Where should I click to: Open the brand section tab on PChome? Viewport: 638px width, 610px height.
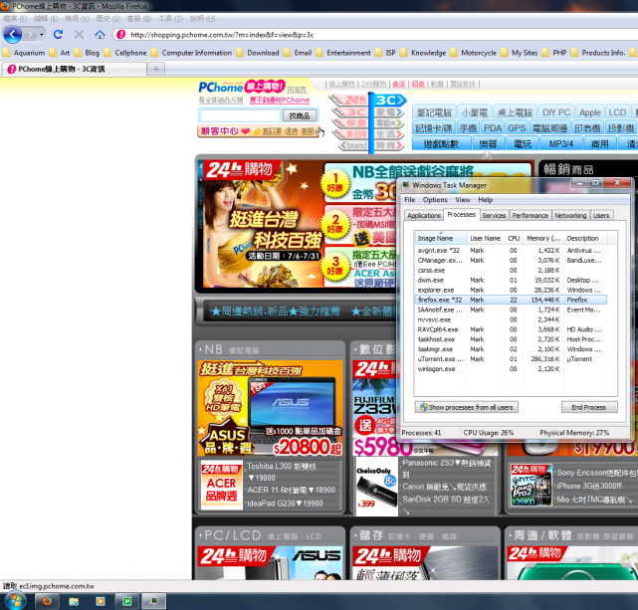[x=353, y=145]
